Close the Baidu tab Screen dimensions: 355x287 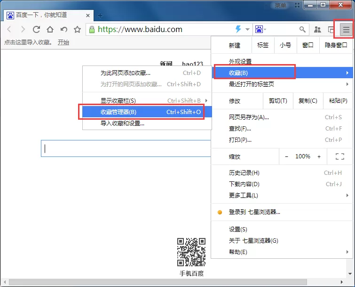coord(88,16)
